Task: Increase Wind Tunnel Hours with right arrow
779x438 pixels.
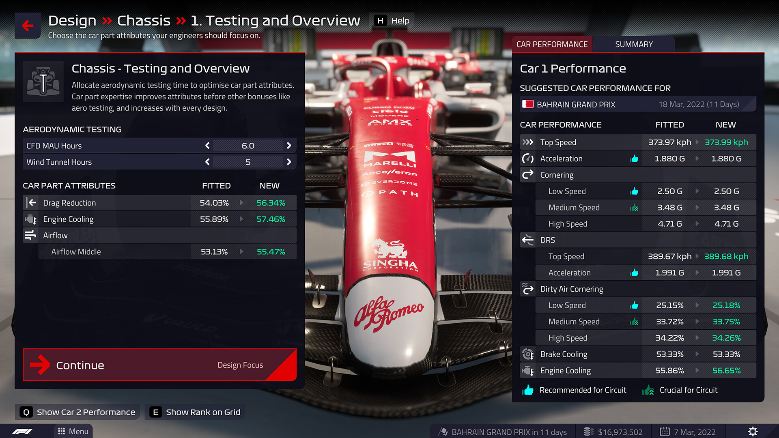Action: (289, 161)
